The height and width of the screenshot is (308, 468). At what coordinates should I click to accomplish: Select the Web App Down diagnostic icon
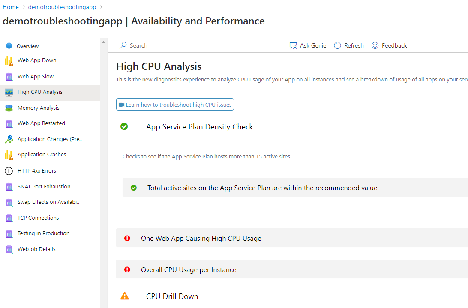(x=9, y=60)
